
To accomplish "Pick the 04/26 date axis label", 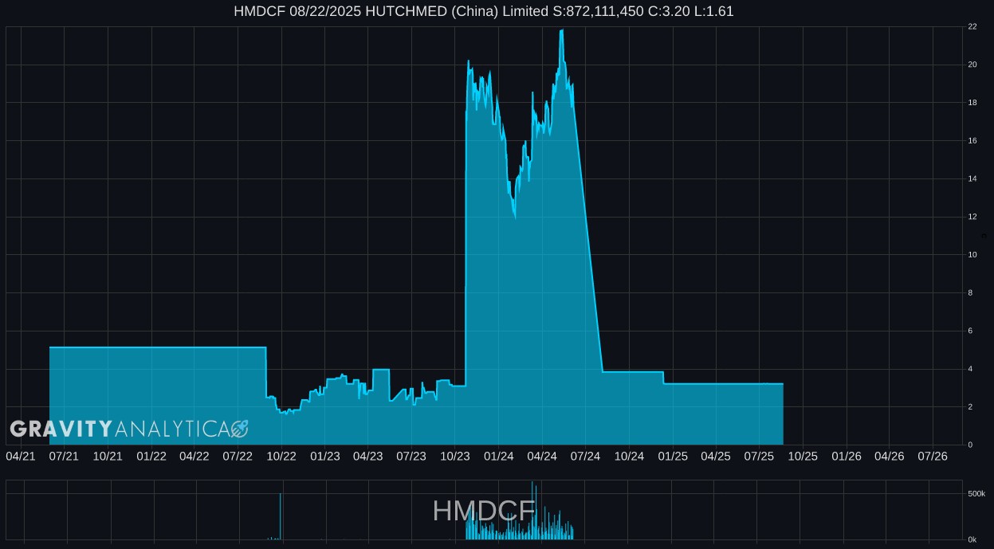I will (x=890, y=456).
